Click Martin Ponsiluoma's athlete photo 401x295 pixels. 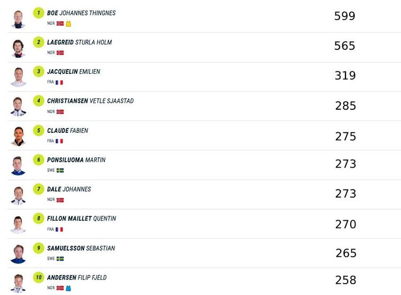click(x=18, y=165)
